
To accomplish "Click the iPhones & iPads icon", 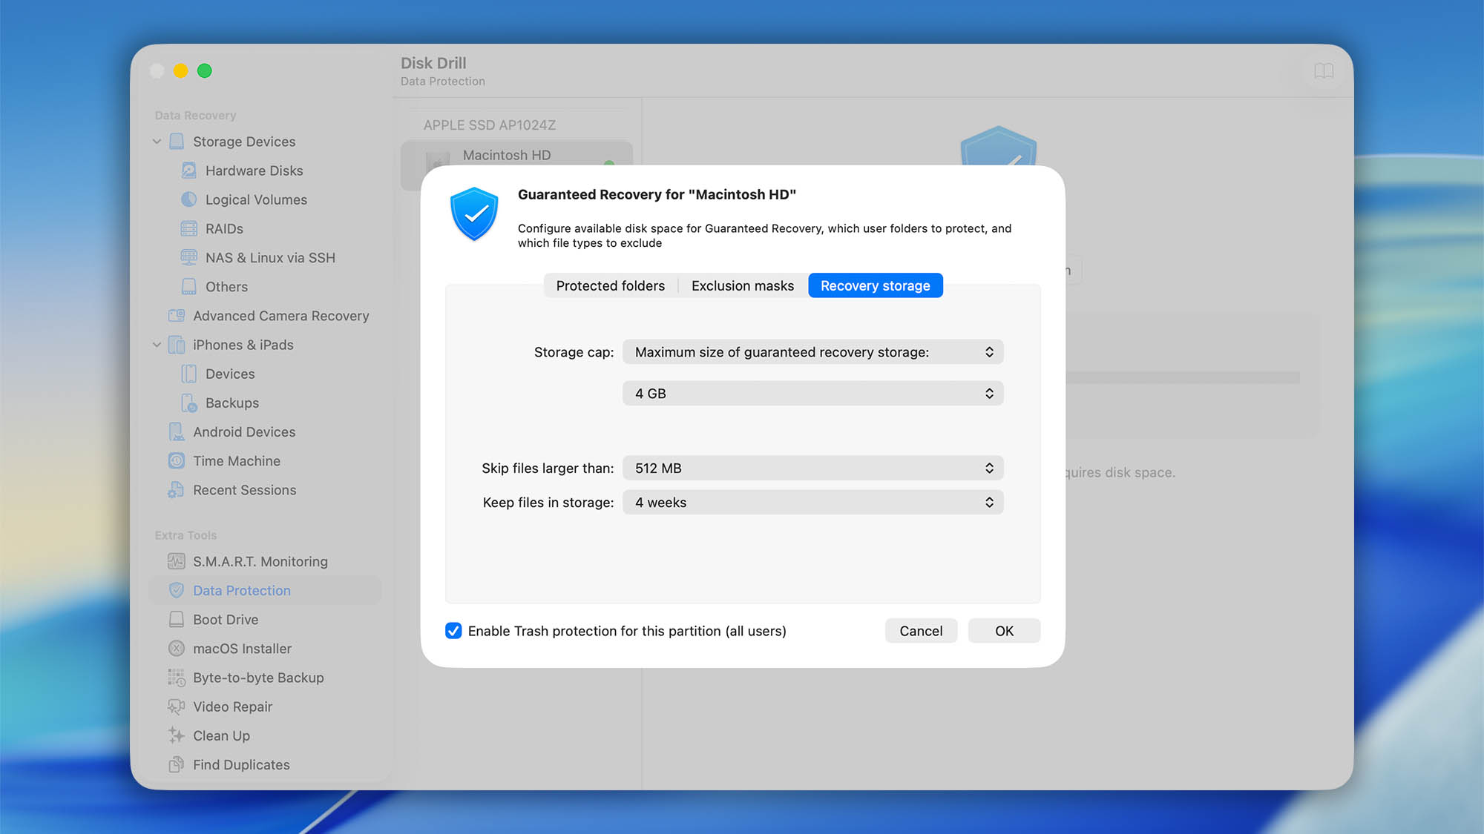I will point(177,345).
